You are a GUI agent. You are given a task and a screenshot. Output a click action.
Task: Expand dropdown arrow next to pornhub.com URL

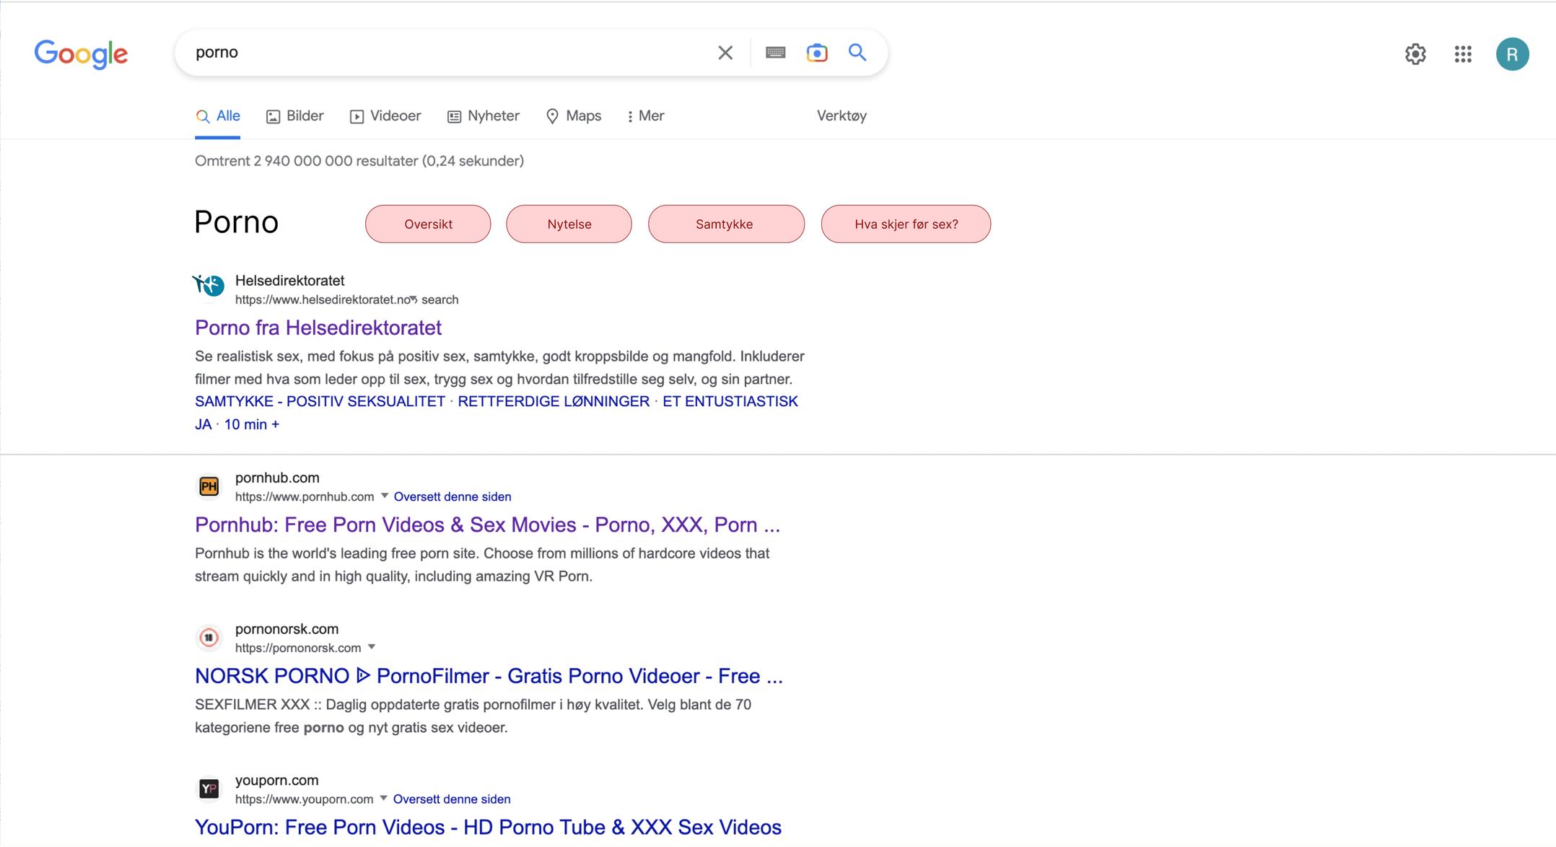click(385, 496)
